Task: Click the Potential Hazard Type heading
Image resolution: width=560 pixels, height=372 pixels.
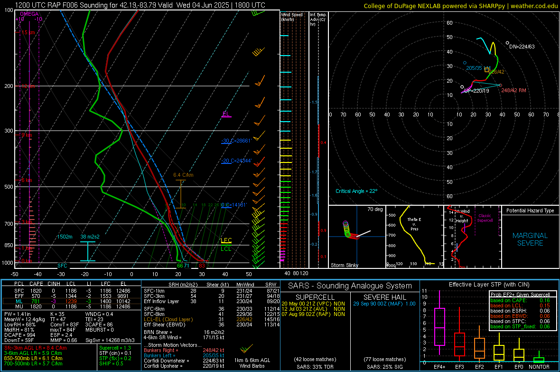Action: [x=530, y=210]
